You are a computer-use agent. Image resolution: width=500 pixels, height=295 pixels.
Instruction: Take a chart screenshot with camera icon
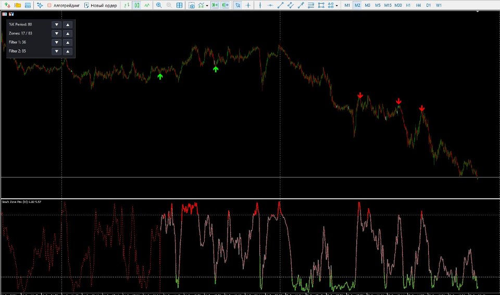pos(192,5)
